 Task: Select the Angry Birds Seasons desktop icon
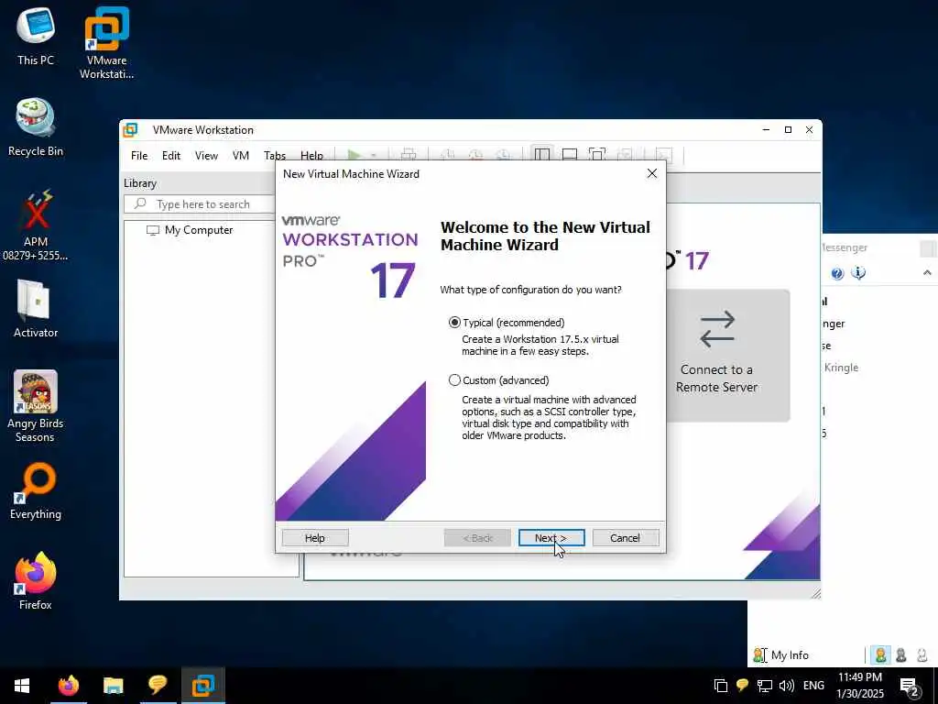[x=36, y=406]
